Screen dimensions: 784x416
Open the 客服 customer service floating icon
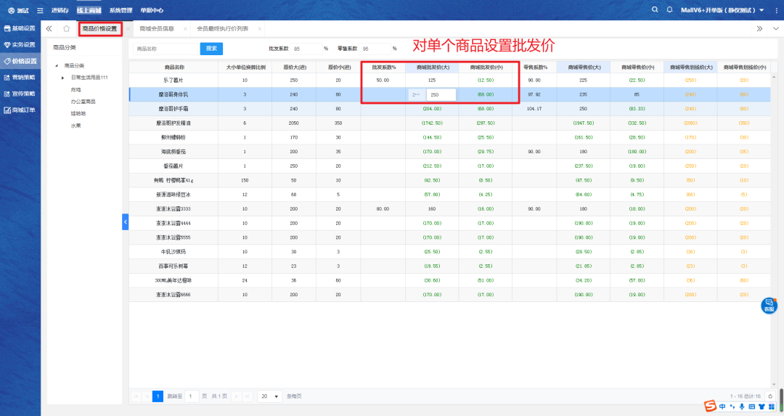click(768, 305)
